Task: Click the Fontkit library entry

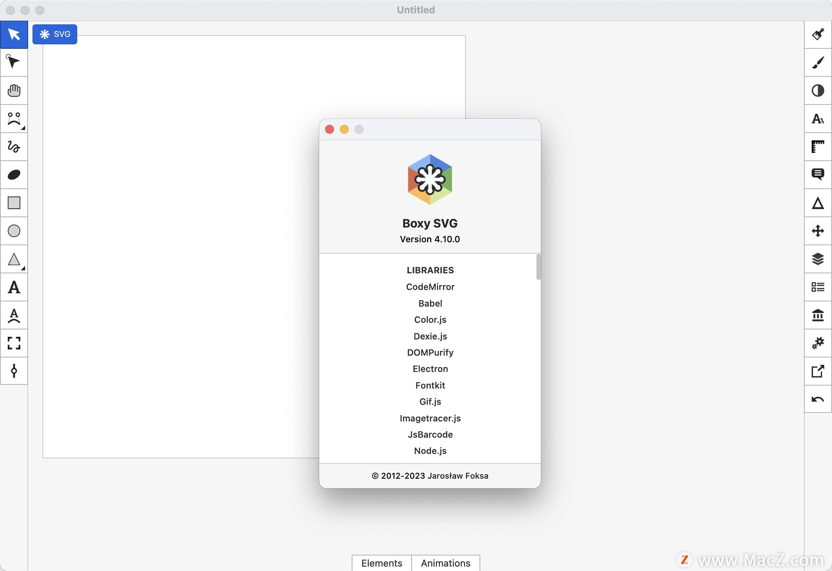Action: 430,385
